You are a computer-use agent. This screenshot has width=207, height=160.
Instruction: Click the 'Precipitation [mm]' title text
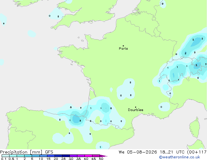[x=21, y=152]
